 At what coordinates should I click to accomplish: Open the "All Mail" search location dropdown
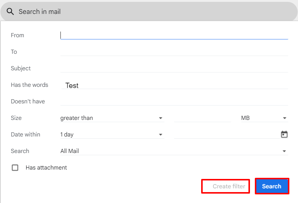(174, 151)
